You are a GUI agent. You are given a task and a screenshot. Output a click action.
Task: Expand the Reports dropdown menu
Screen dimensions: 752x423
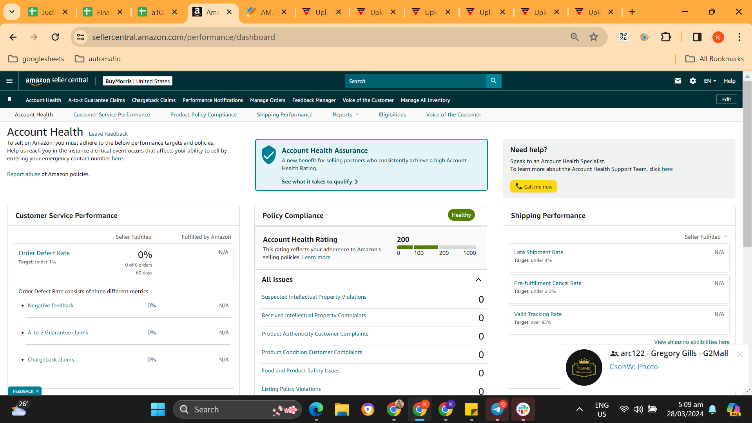coord(346,114)
